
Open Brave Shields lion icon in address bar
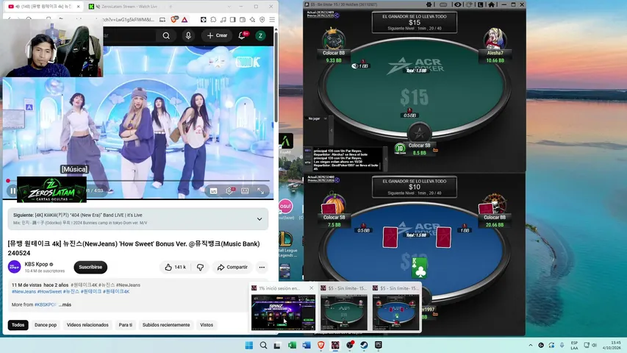(174, 19)
